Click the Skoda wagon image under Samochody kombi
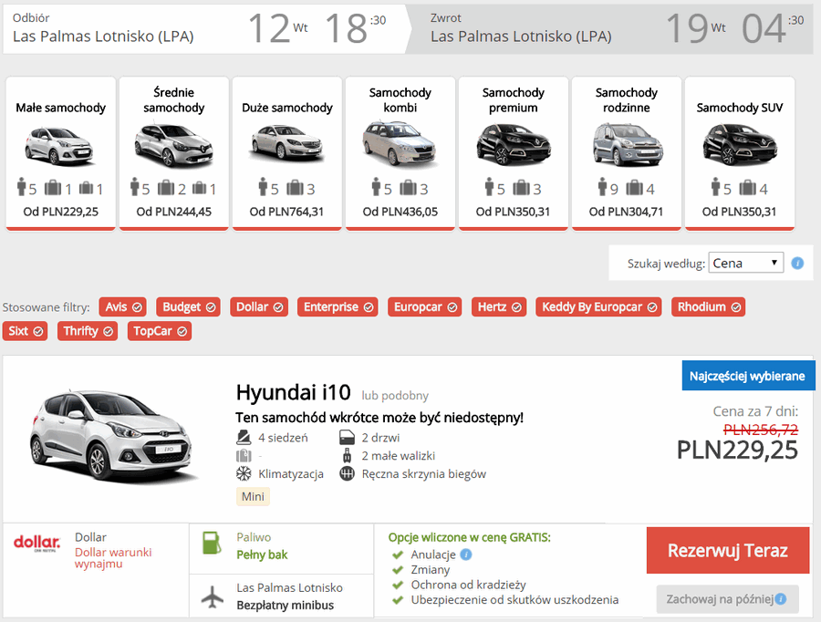This screenshot has width=821, height=622. [399, 142]
